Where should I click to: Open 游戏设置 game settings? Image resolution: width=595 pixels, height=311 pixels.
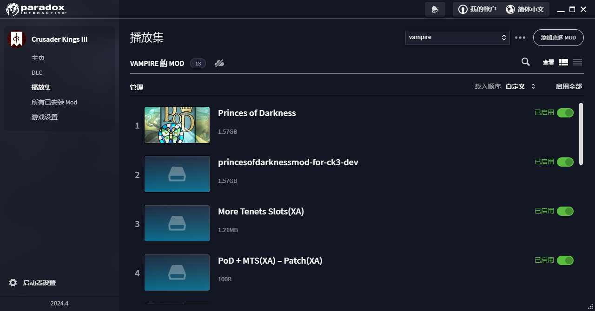[x=45, y=117]
